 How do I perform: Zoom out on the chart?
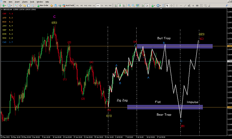coord(133,6)
